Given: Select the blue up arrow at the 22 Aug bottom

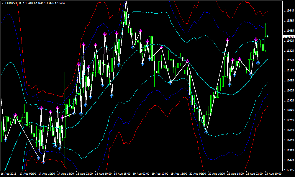Looking at the screenshot, I should coord(206,132).
